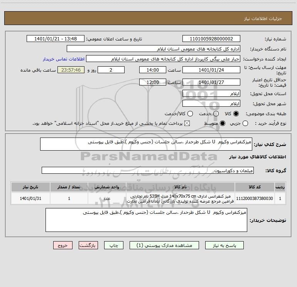This screenshot has height=287, width=297.
Task: Click the ردیف column header
Action: point(280,187)
